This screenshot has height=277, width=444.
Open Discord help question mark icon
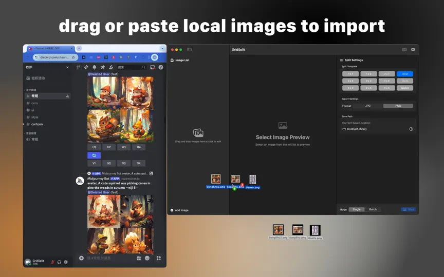point(160,67)
